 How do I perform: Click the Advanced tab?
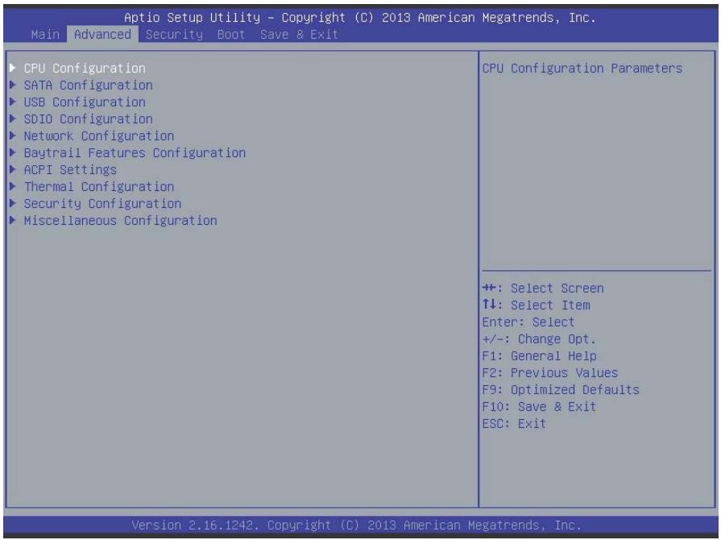coord(102,35)
